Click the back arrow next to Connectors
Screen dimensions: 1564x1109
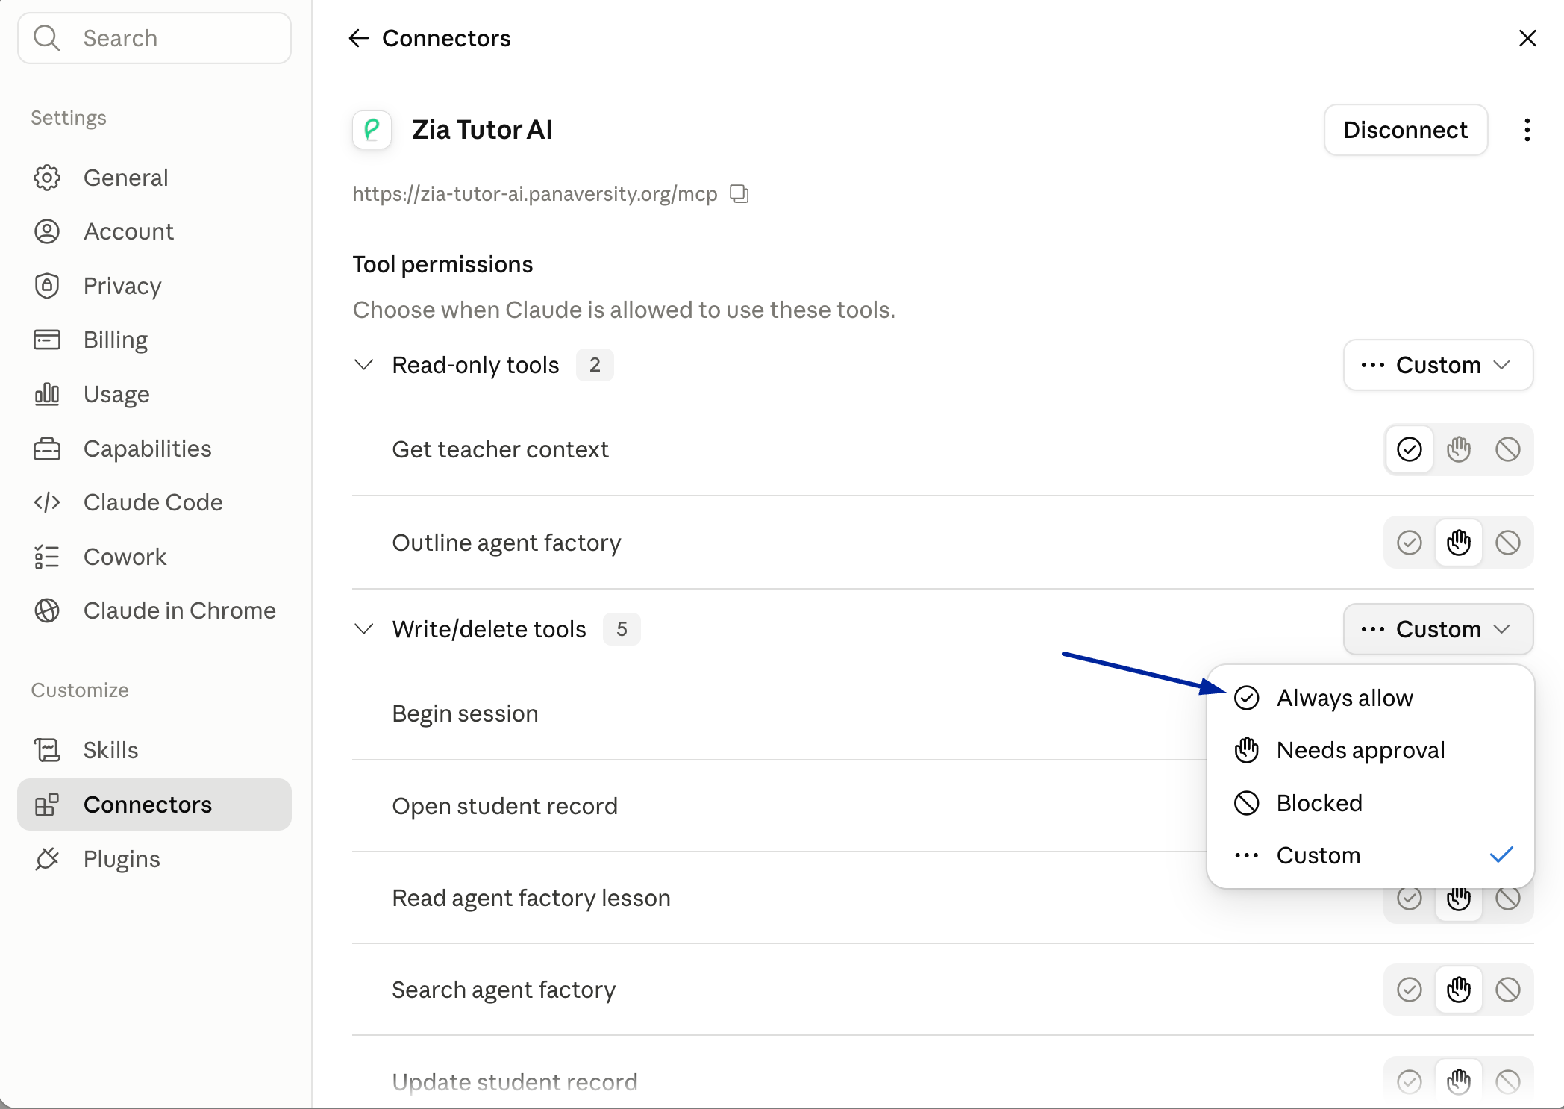coord(359,38)
